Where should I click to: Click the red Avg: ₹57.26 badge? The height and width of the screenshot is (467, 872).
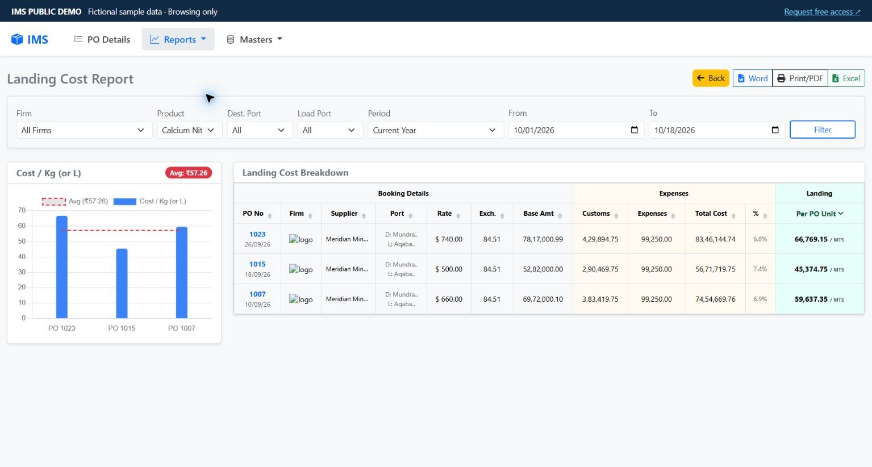click(189, 173)
